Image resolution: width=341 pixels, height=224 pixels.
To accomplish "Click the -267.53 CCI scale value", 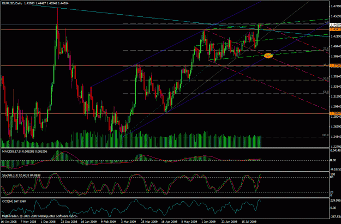I will (336, 216).
